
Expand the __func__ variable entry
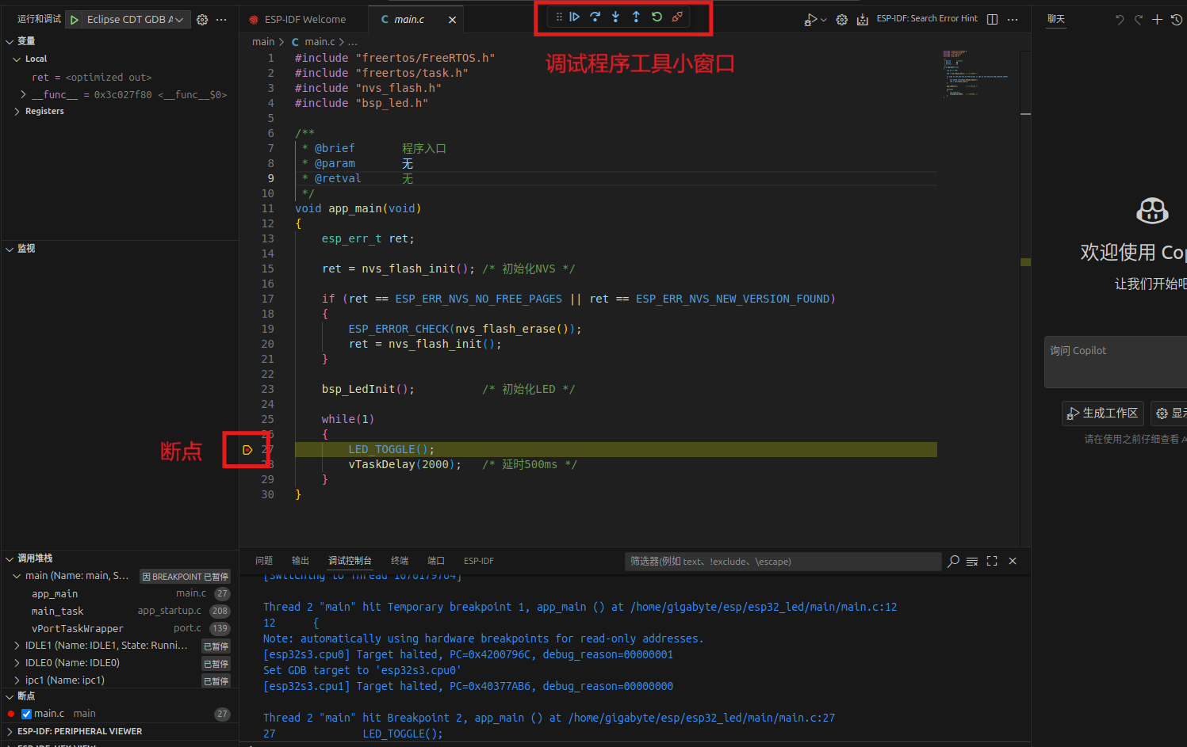(x=21, y=94)
